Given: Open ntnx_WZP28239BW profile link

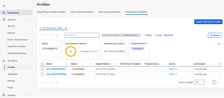Looking at the screenshot, I should tap(57, 74).
